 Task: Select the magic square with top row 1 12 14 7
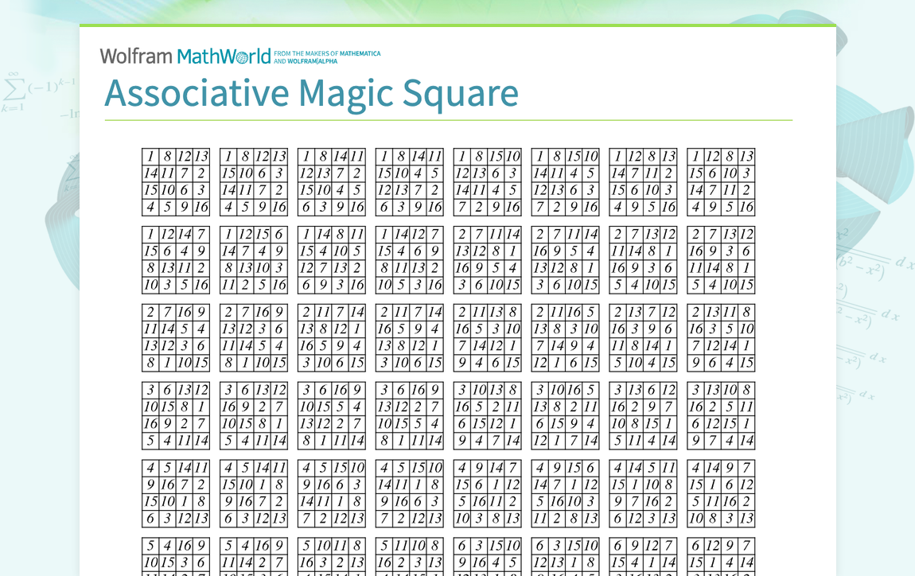coord(176,259)
